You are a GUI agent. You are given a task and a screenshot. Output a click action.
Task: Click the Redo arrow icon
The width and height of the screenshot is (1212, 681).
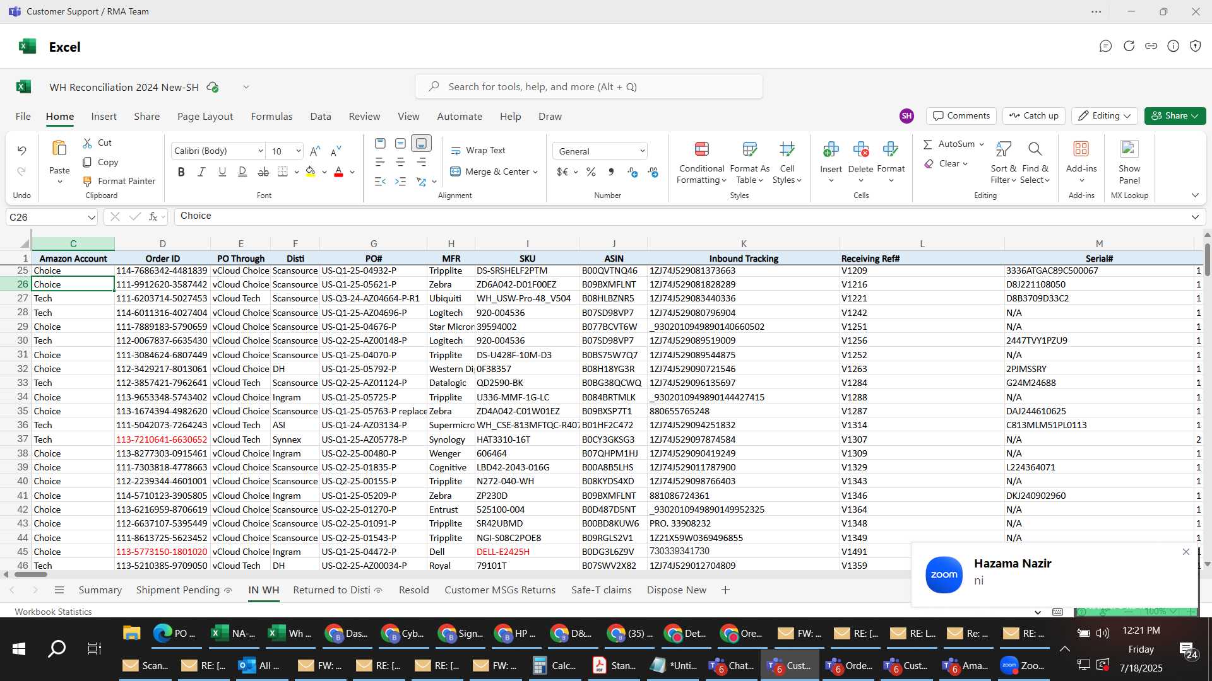(x=21, y=172)
